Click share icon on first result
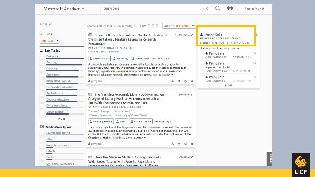This screenshot has height=177, width=315. pyautogui.click(x=179, y=81)
